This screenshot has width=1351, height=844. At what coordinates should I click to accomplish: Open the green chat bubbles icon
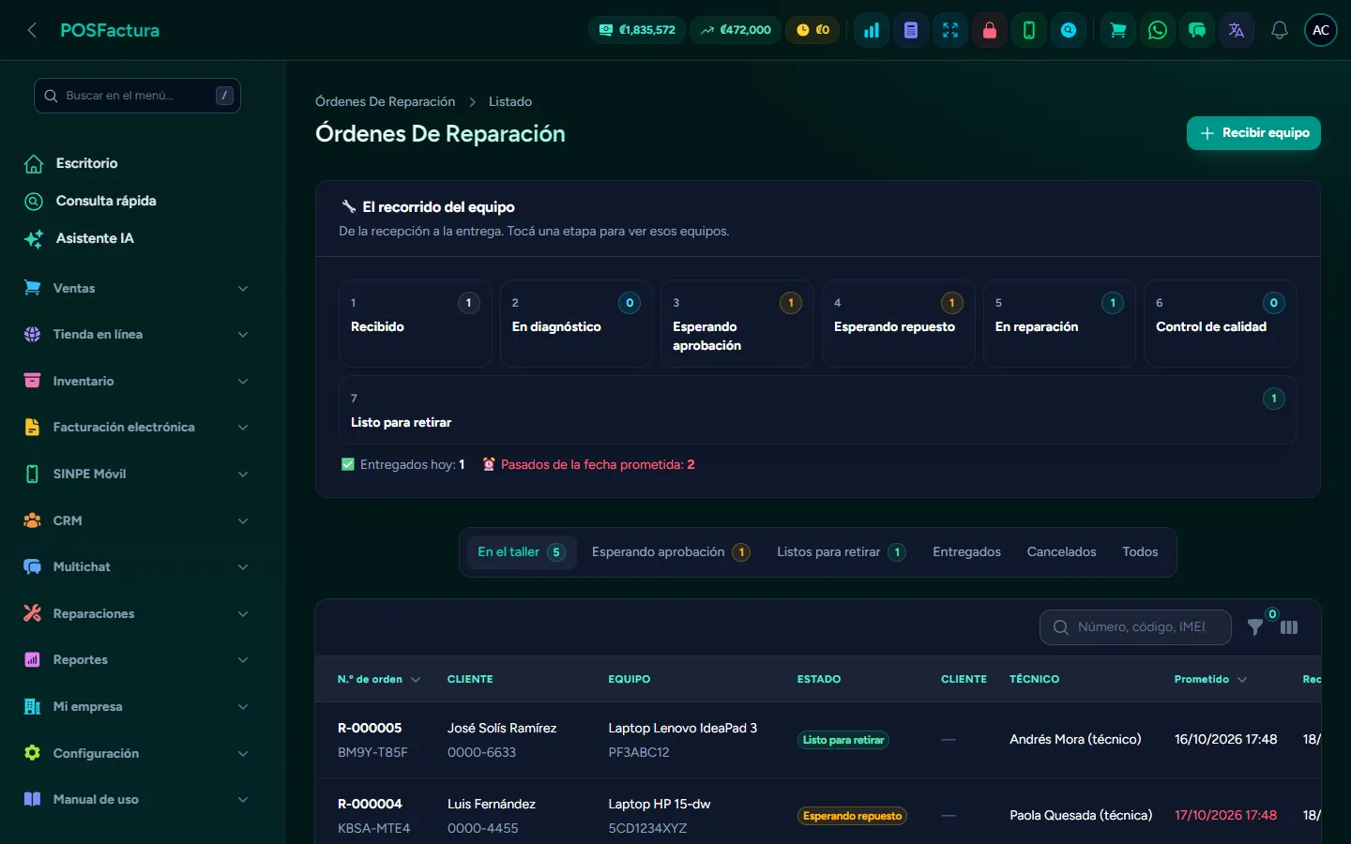click(x=1197, y=30)
